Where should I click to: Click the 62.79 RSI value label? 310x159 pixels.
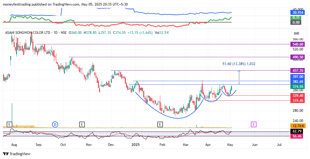tap(297, 131)
